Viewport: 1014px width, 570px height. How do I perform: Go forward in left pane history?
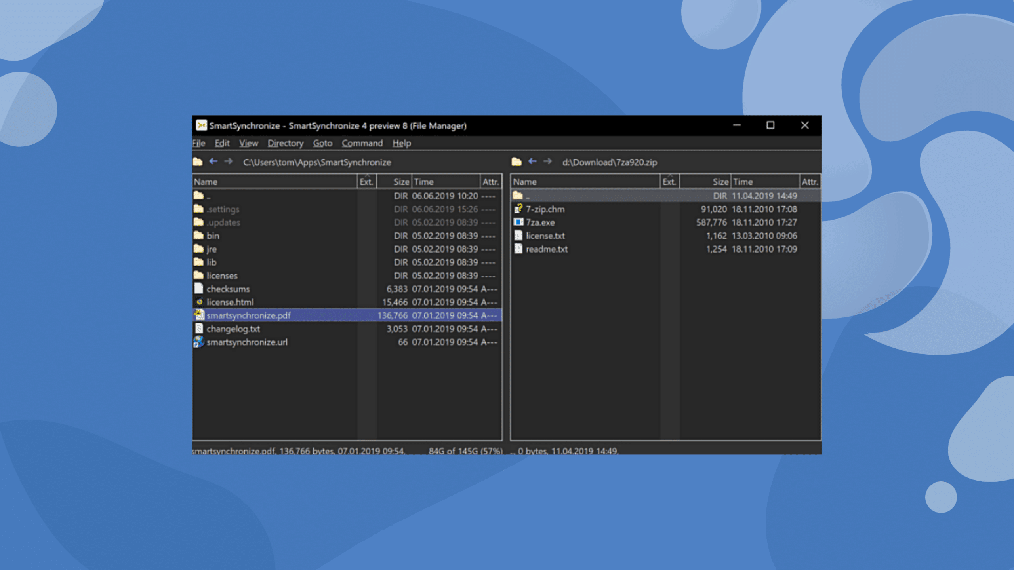[x=228, y=161]
